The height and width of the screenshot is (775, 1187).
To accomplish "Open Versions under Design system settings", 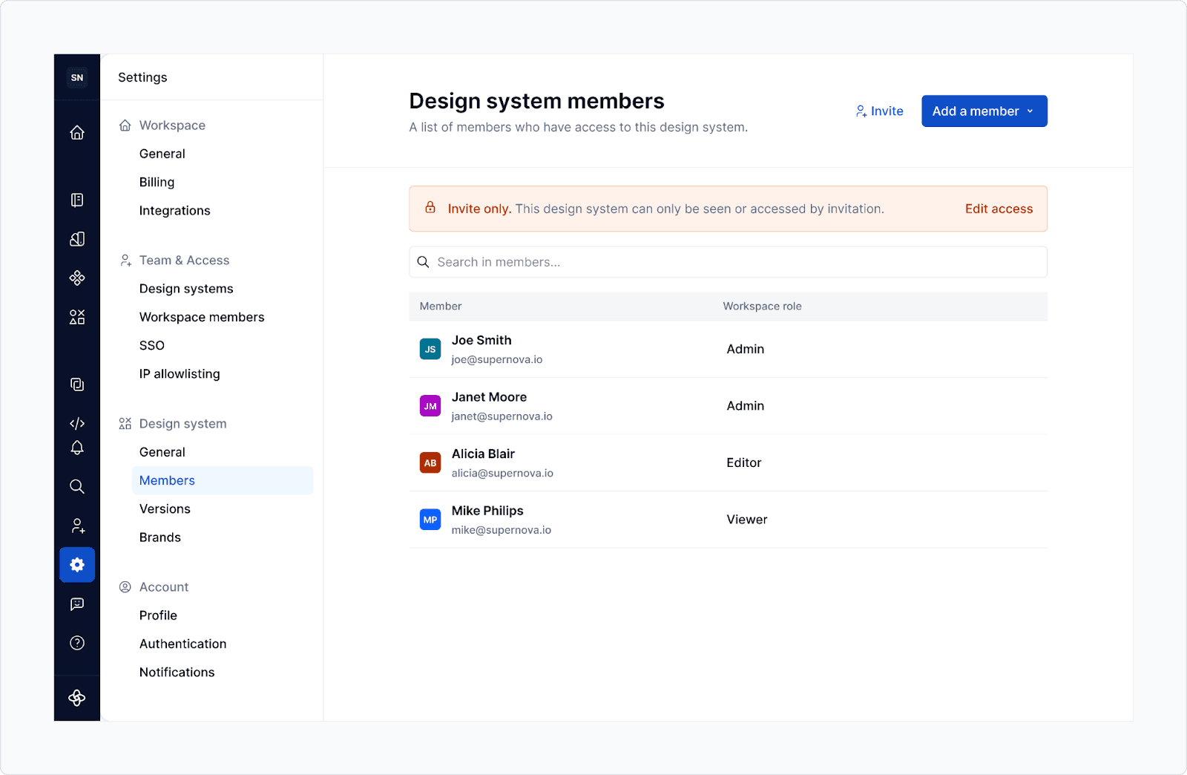I will coord(165,509).
